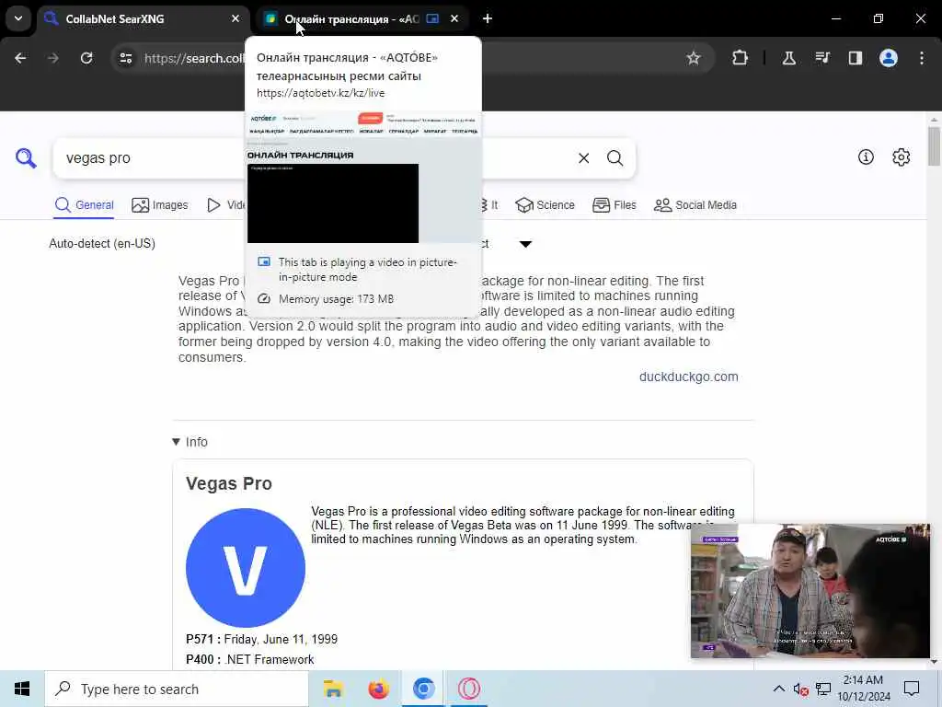Click Memory usage: 173 MB text

336,299
